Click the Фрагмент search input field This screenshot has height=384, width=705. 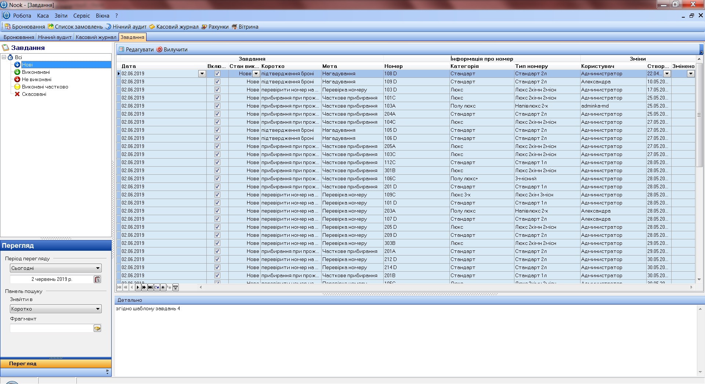point(51,329)
